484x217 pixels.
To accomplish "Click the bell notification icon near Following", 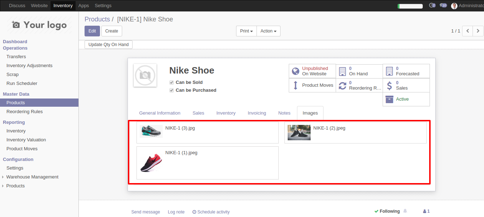I will point(405,211).
